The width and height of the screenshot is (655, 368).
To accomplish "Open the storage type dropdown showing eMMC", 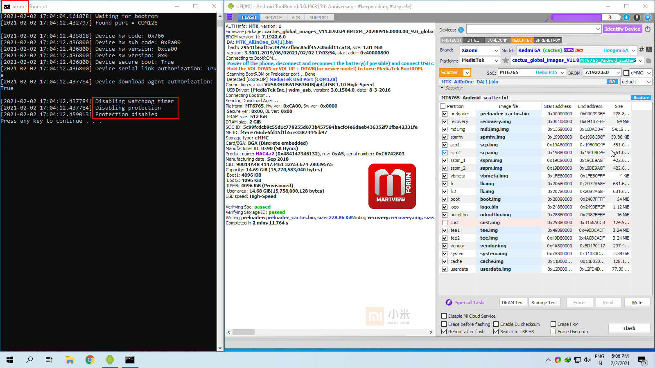I will click(x=641, y=72).
